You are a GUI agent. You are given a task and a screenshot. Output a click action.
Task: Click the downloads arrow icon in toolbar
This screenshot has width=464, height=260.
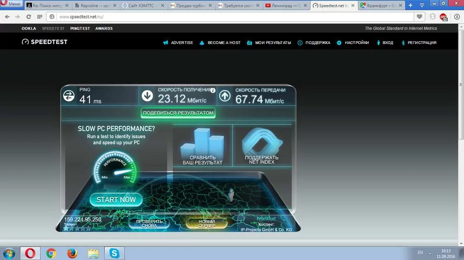tap(457, 17)
